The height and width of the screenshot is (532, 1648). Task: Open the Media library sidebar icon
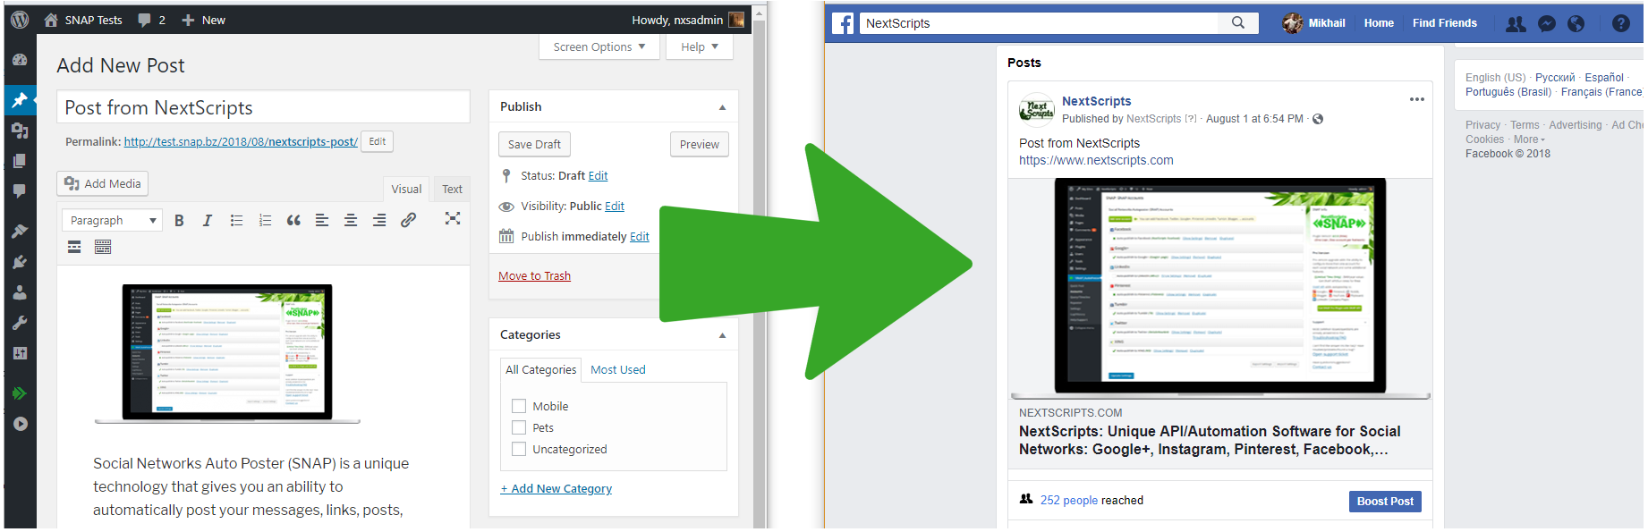click(20, 131)
